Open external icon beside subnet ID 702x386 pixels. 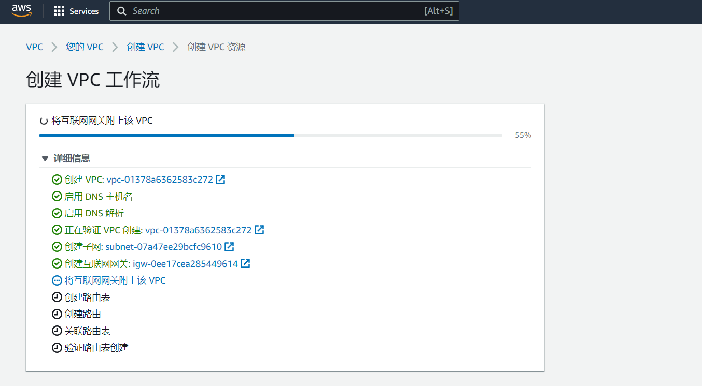pos(229,246)
